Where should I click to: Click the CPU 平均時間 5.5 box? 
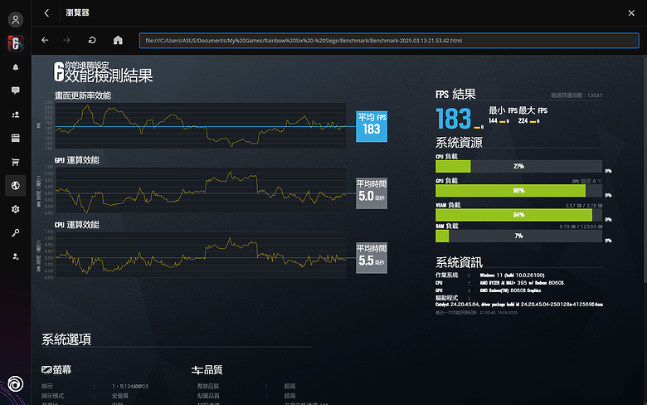point(372,257)
